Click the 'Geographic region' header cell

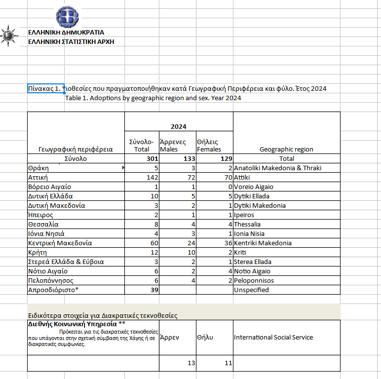(x=286, y=133)
